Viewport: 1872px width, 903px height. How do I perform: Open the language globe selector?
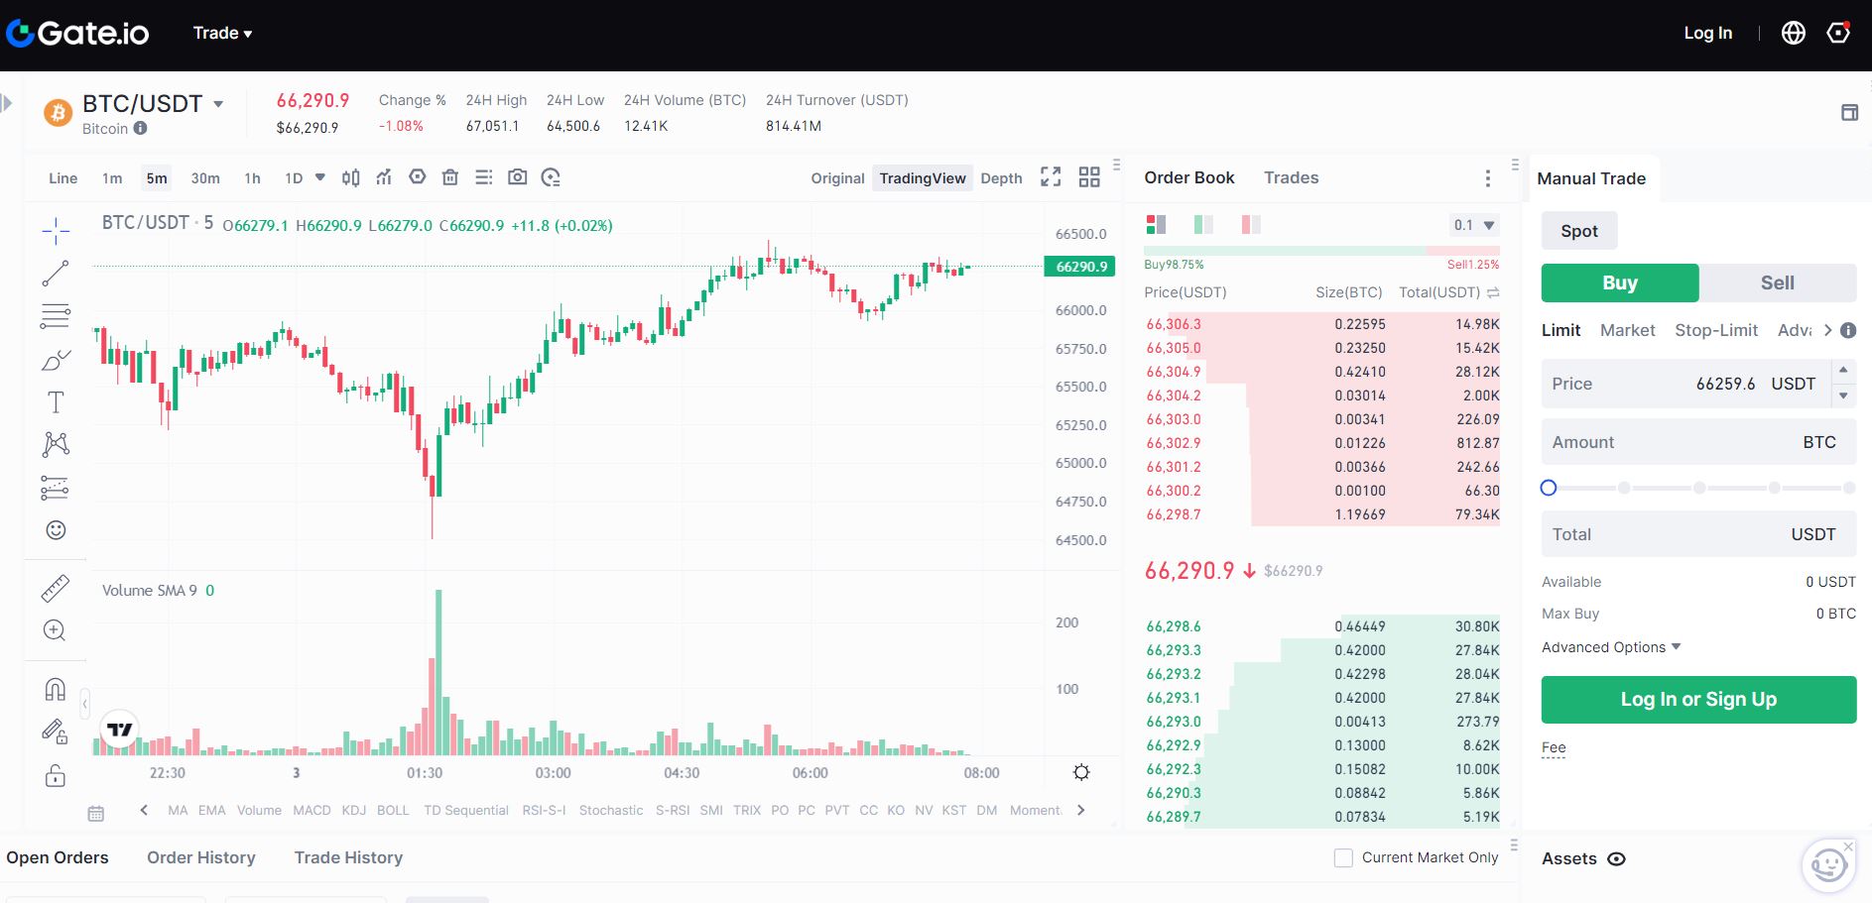pos(1794,33)
